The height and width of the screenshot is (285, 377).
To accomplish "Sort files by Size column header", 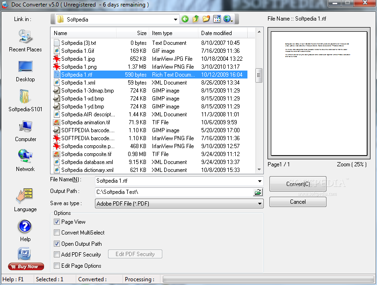I will click(132, 33).
